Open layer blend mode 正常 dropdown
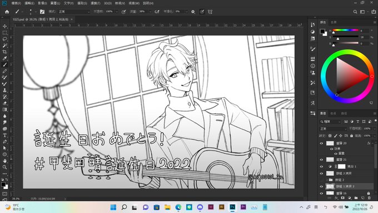 (333, 129)
